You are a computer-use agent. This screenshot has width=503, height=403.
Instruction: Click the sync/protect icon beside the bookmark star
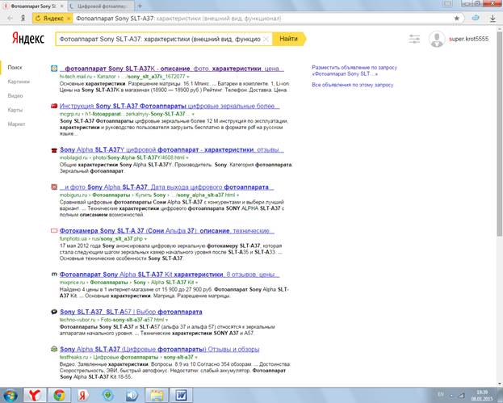(x=476, y=19)
